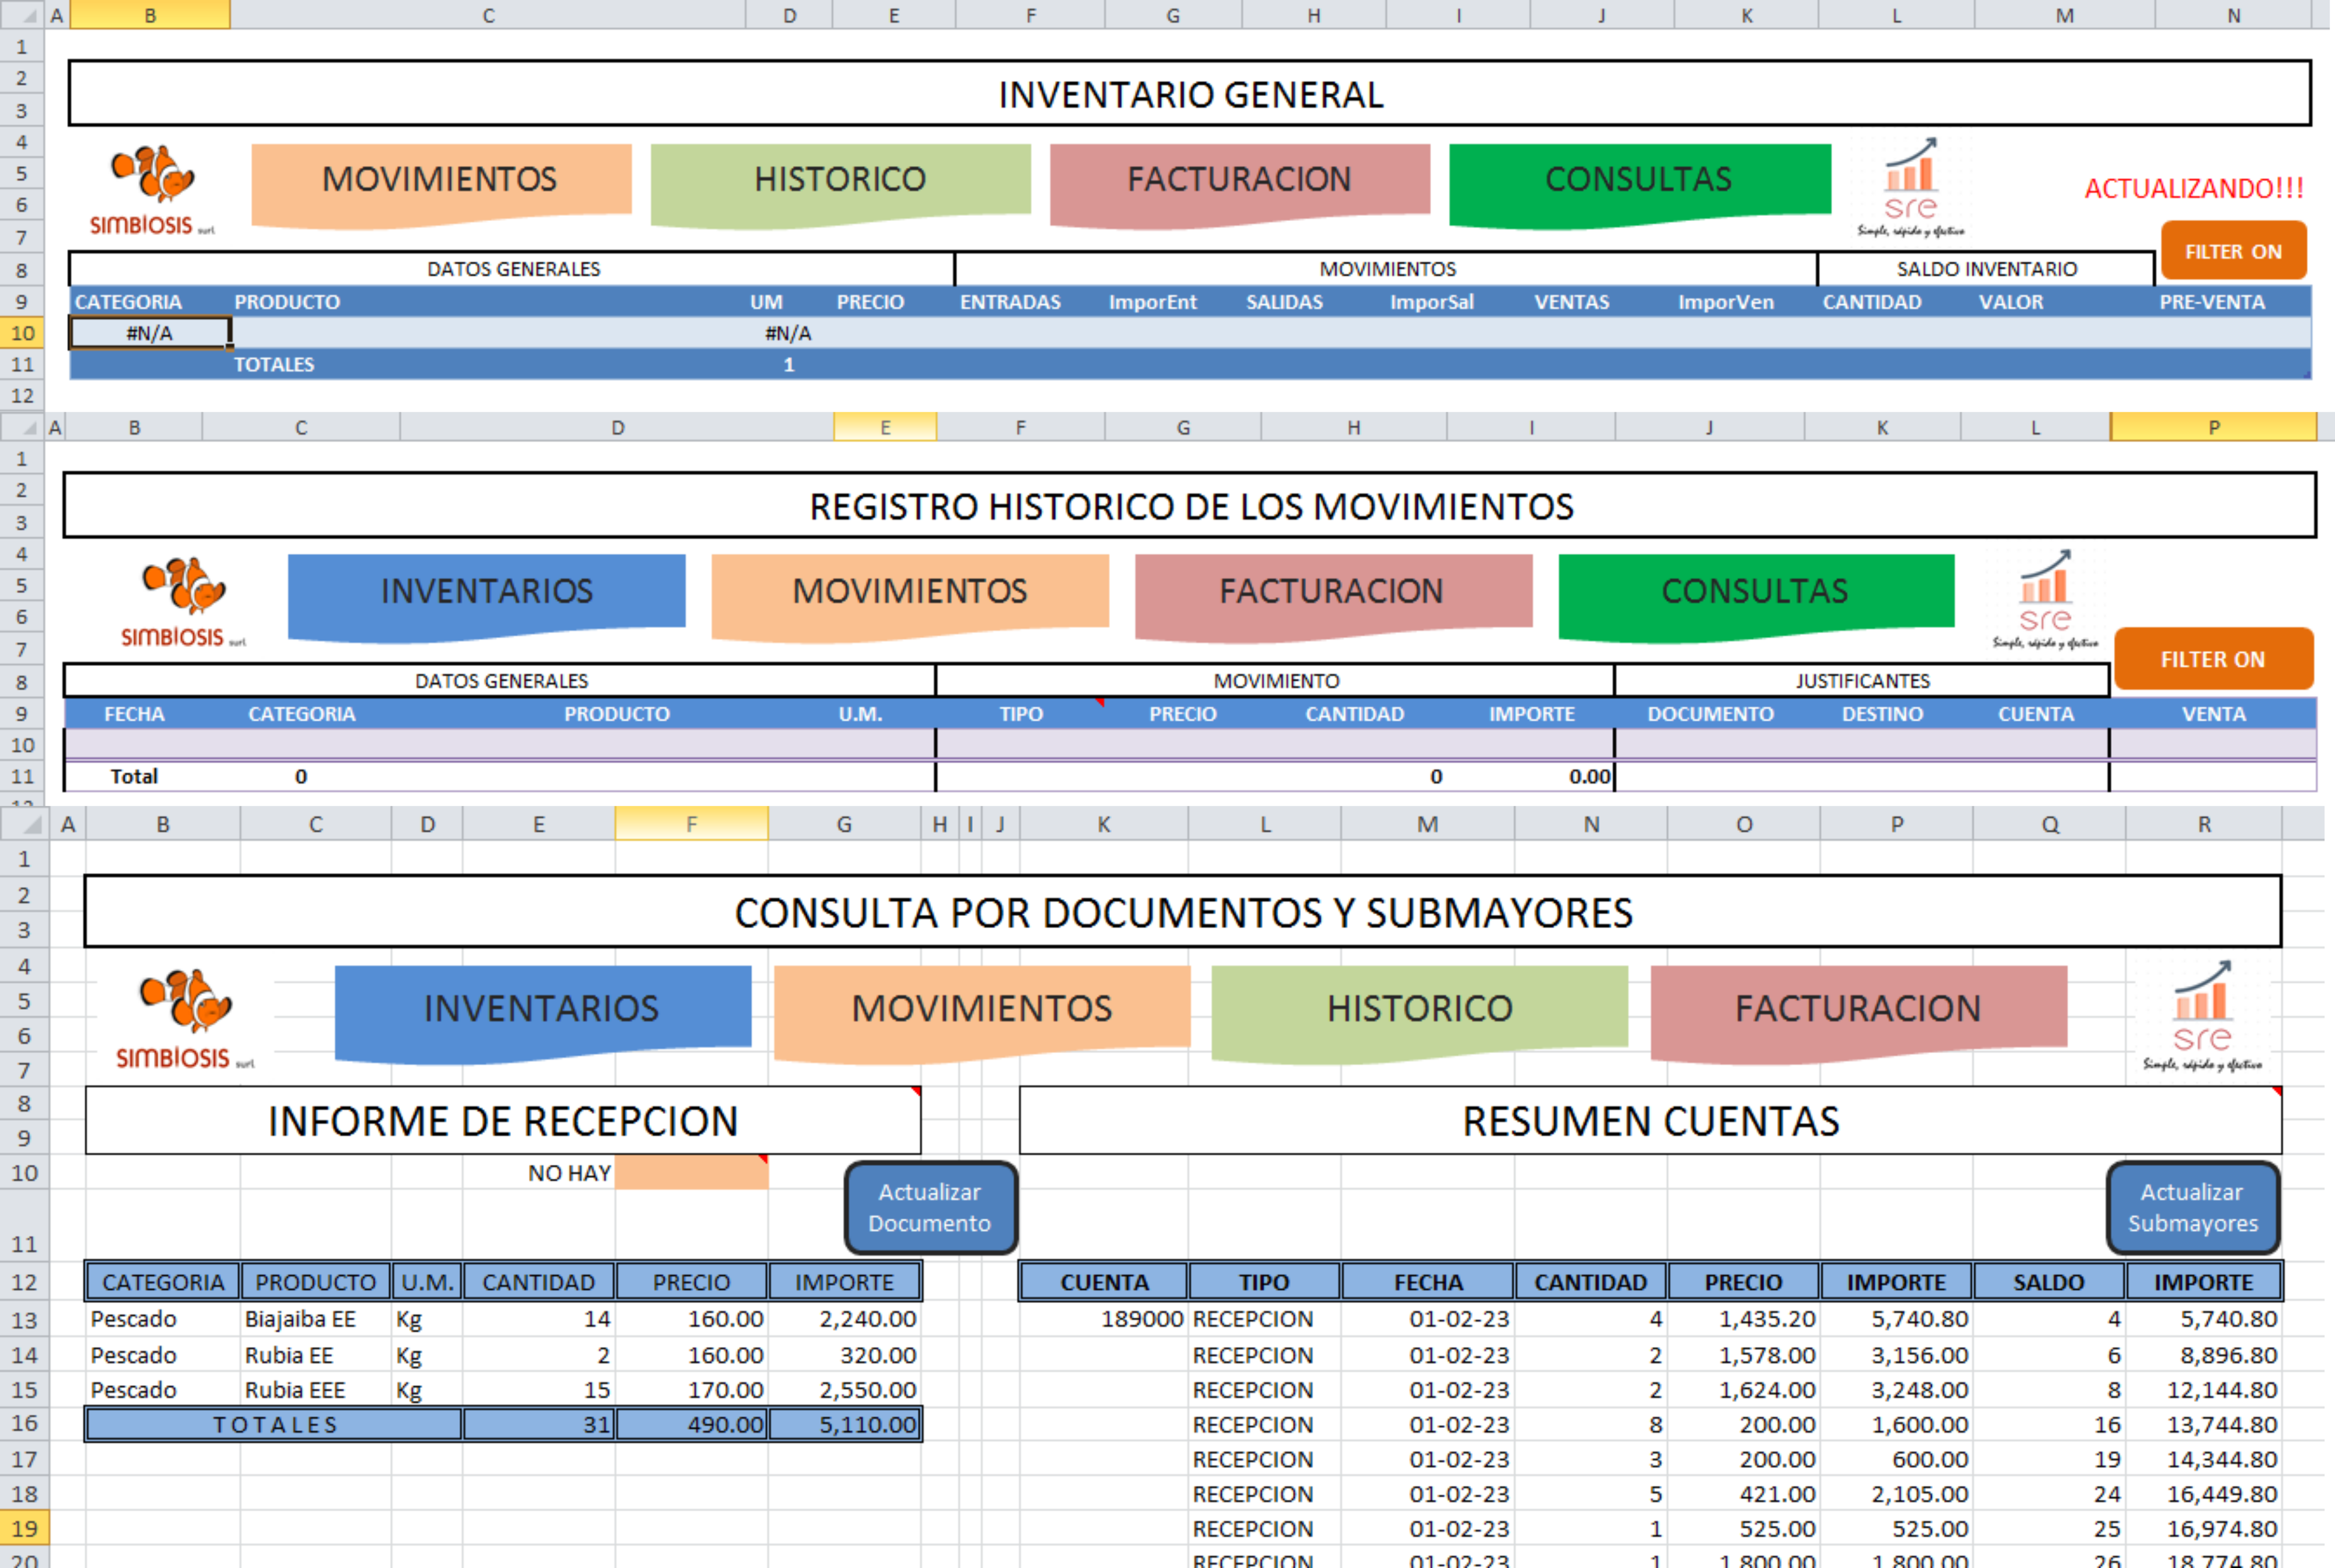Click SRE chart logo in Registro Historico sheet

coord(2044,598)
